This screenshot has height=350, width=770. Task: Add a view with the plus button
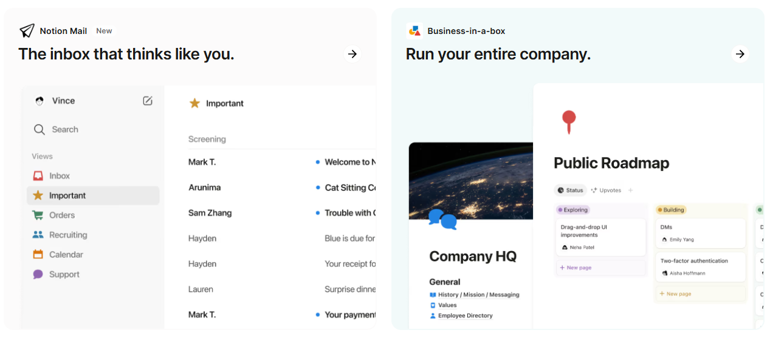[630, 190]
